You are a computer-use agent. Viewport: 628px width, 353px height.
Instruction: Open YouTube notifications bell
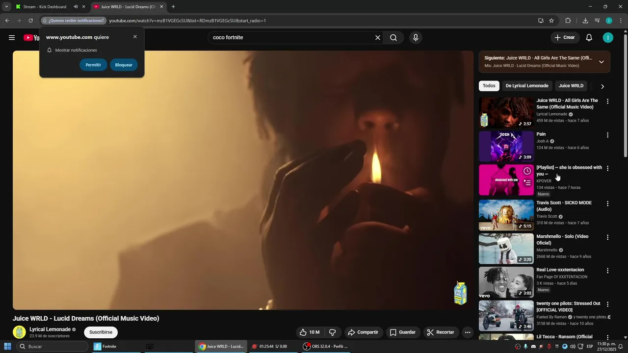click(x=589, y=38)
